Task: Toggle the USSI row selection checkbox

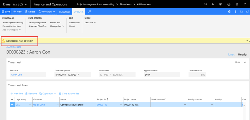Action: pyautogui.click(x=12, y=105)
